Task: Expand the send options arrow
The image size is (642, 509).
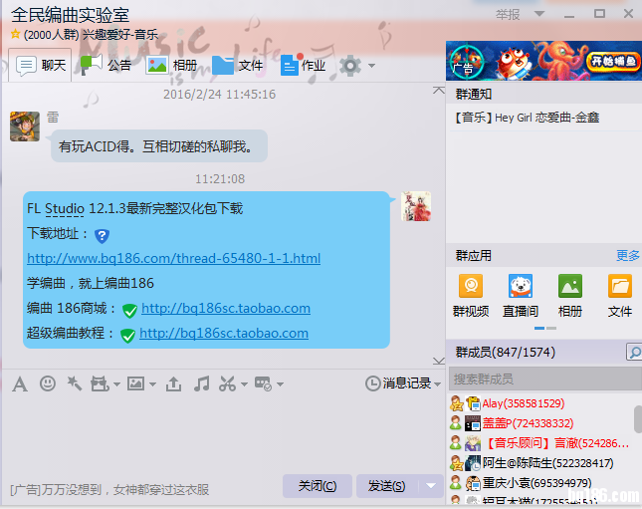Action: pos(431,486)
